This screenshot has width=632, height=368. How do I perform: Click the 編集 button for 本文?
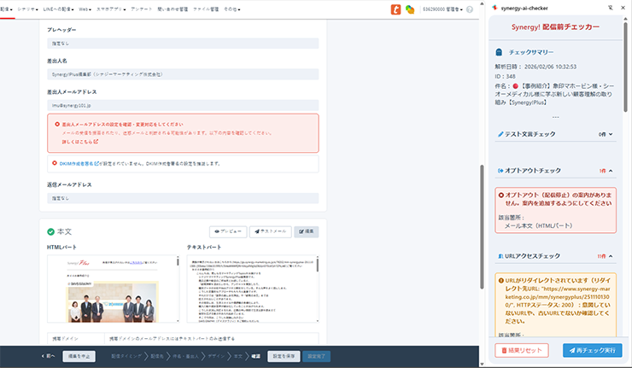pos(307,231)
